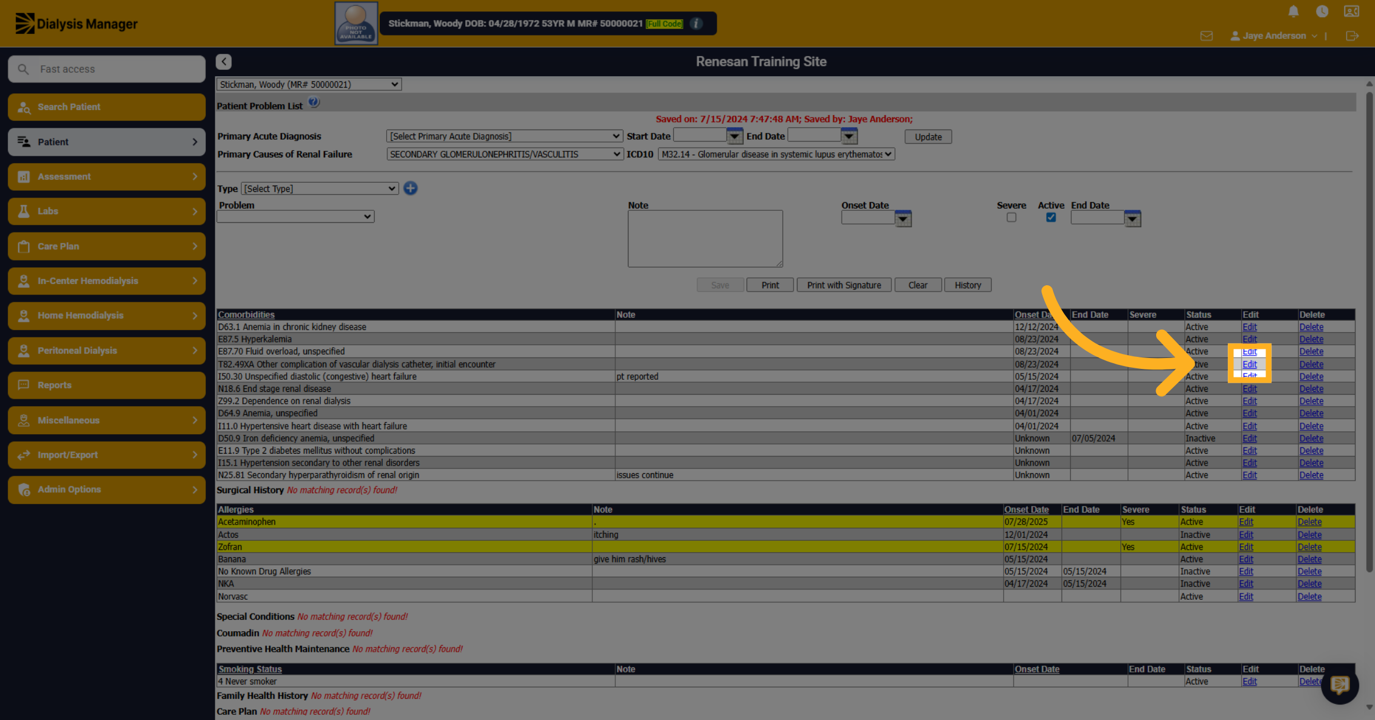Screen dimensions: 1375x720
Task: Click into the Fast access search field
Action: coord(107,69)
